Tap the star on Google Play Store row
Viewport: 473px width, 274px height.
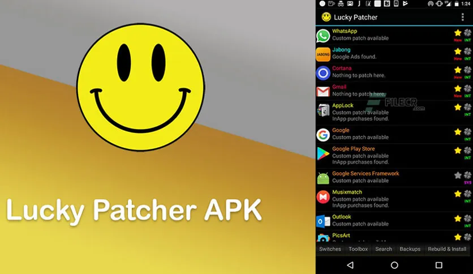coord(458,150)
